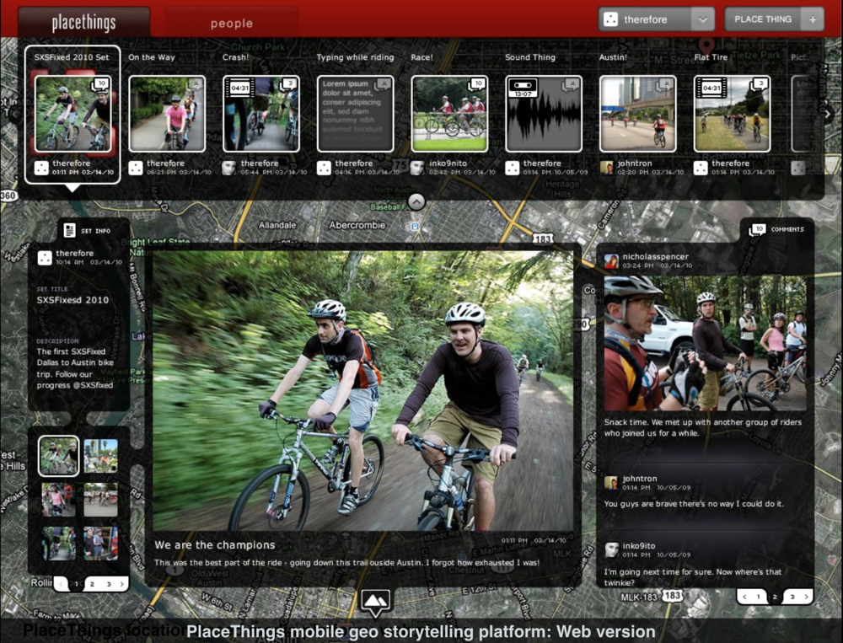Click the plus icon beside PLACE THING
843x643 pixels.
click(813, 19)
